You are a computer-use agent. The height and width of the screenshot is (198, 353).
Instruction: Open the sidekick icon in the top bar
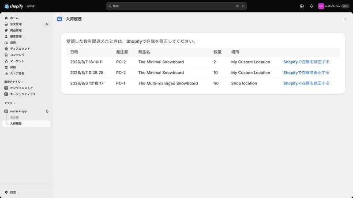click(x=302, y=6)
